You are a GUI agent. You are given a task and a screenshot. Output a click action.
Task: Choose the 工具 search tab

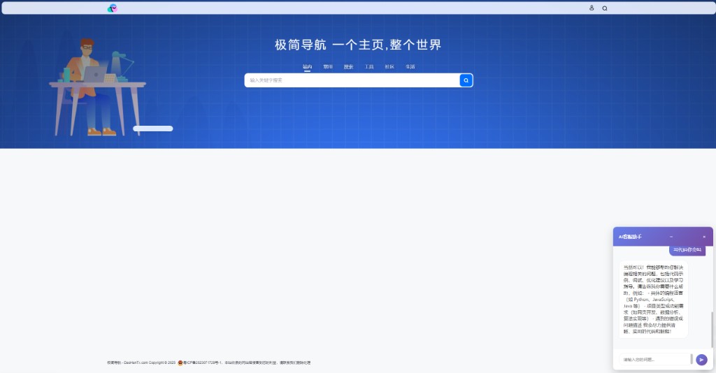click(x=369, y=67)
